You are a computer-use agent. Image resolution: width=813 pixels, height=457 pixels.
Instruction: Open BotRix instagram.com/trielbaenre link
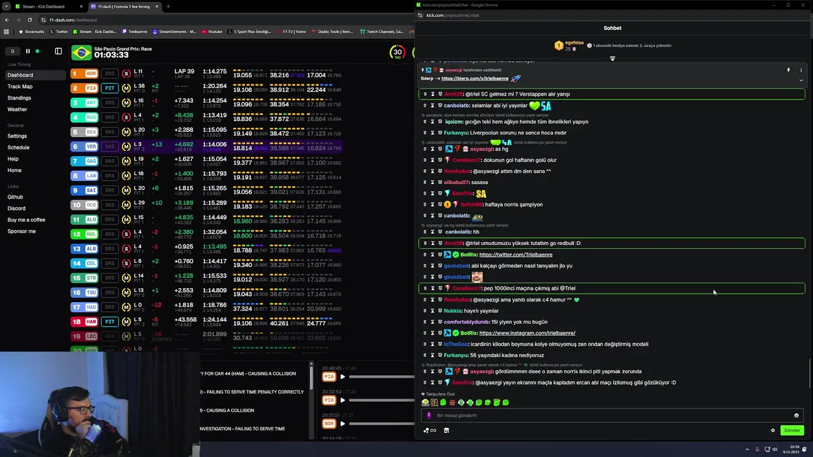coord(527,333)
